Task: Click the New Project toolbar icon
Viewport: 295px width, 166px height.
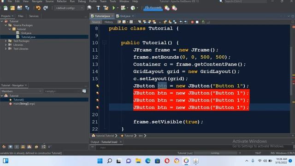Action: click(x=12, y=8)
